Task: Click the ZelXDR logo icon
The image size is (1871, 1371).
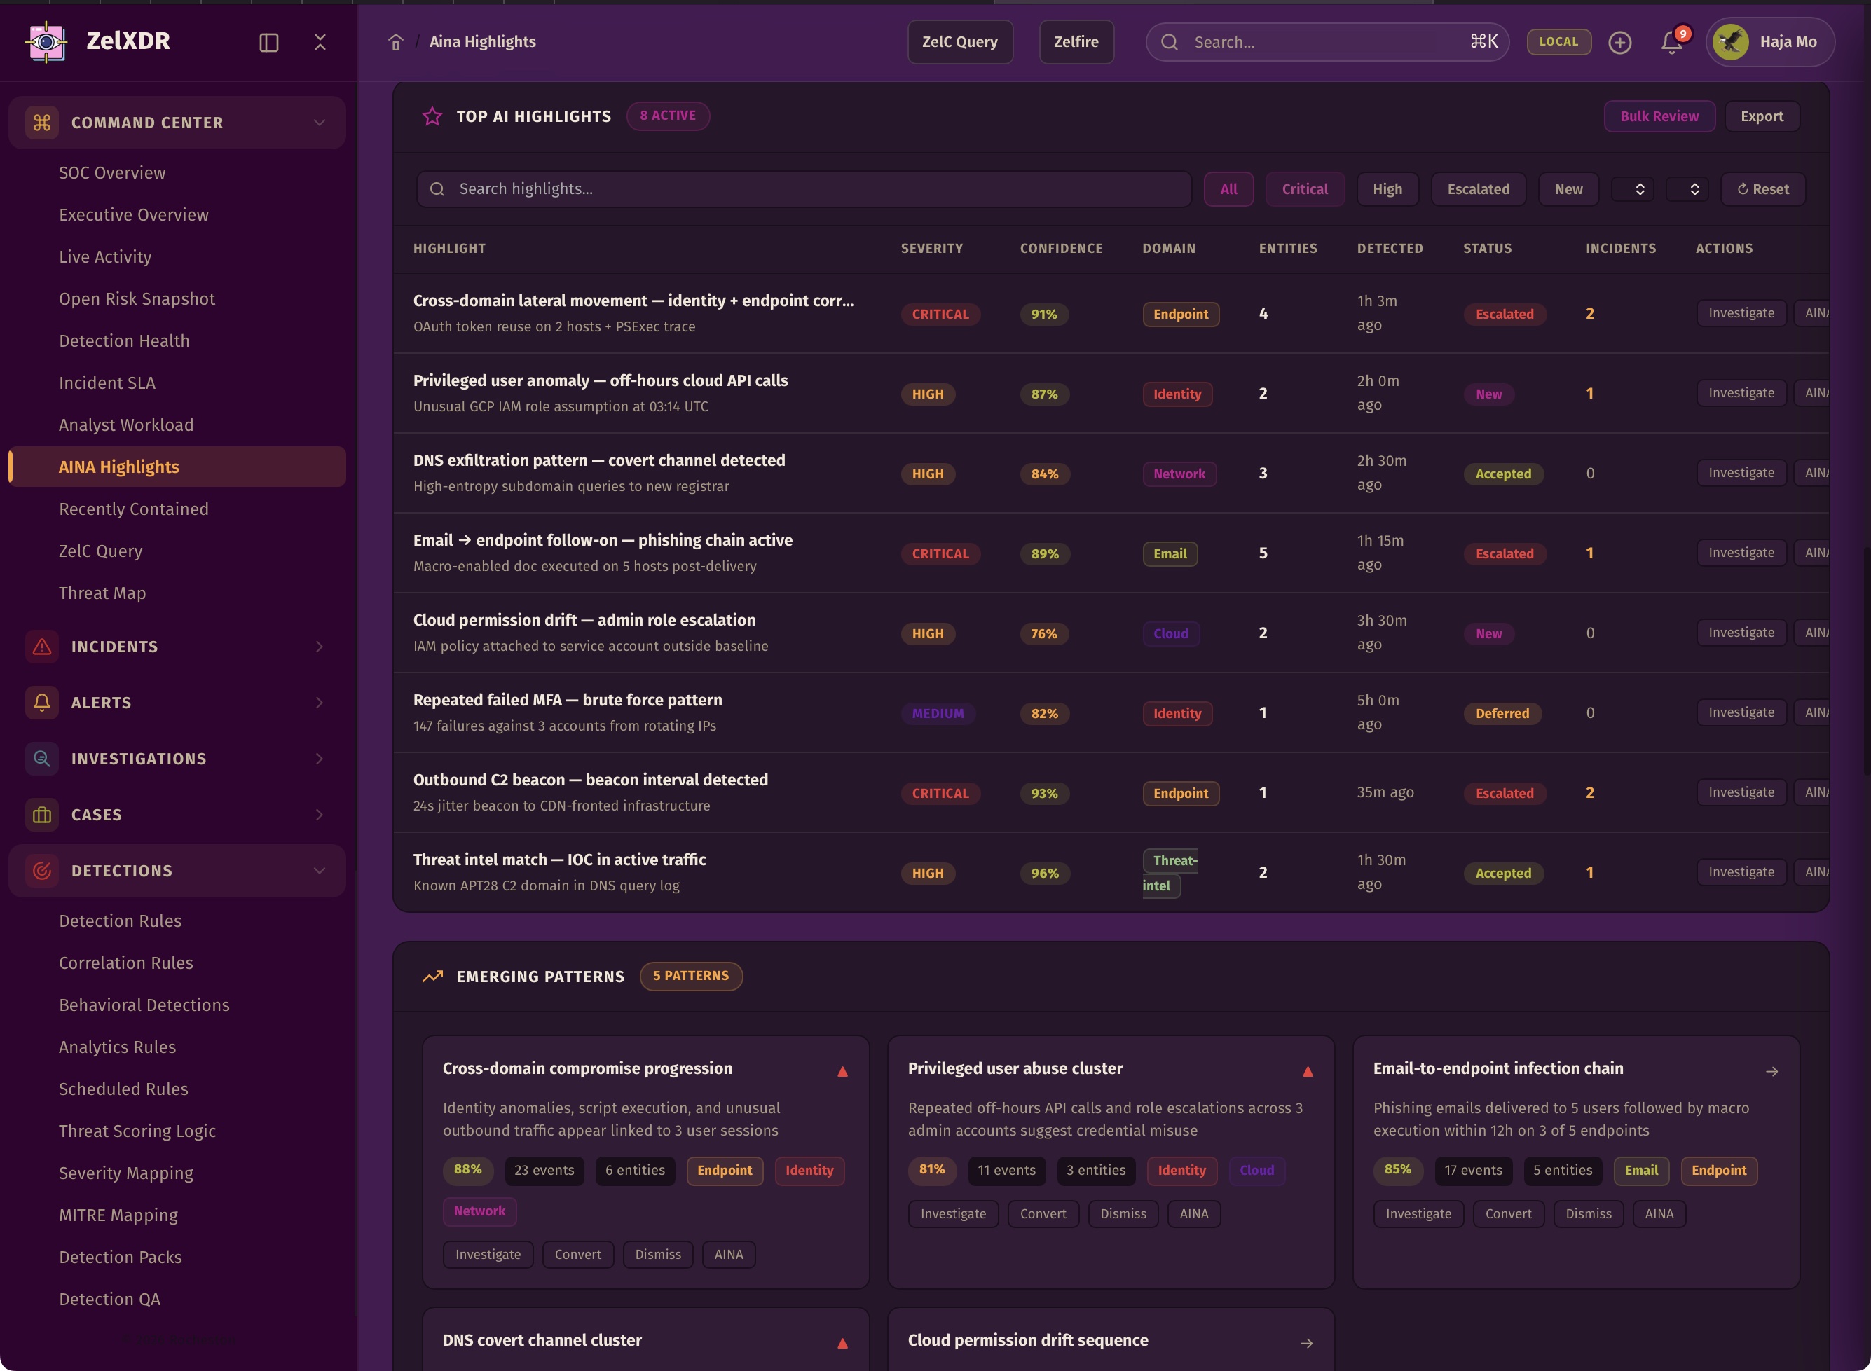Action: coord(46,41)
